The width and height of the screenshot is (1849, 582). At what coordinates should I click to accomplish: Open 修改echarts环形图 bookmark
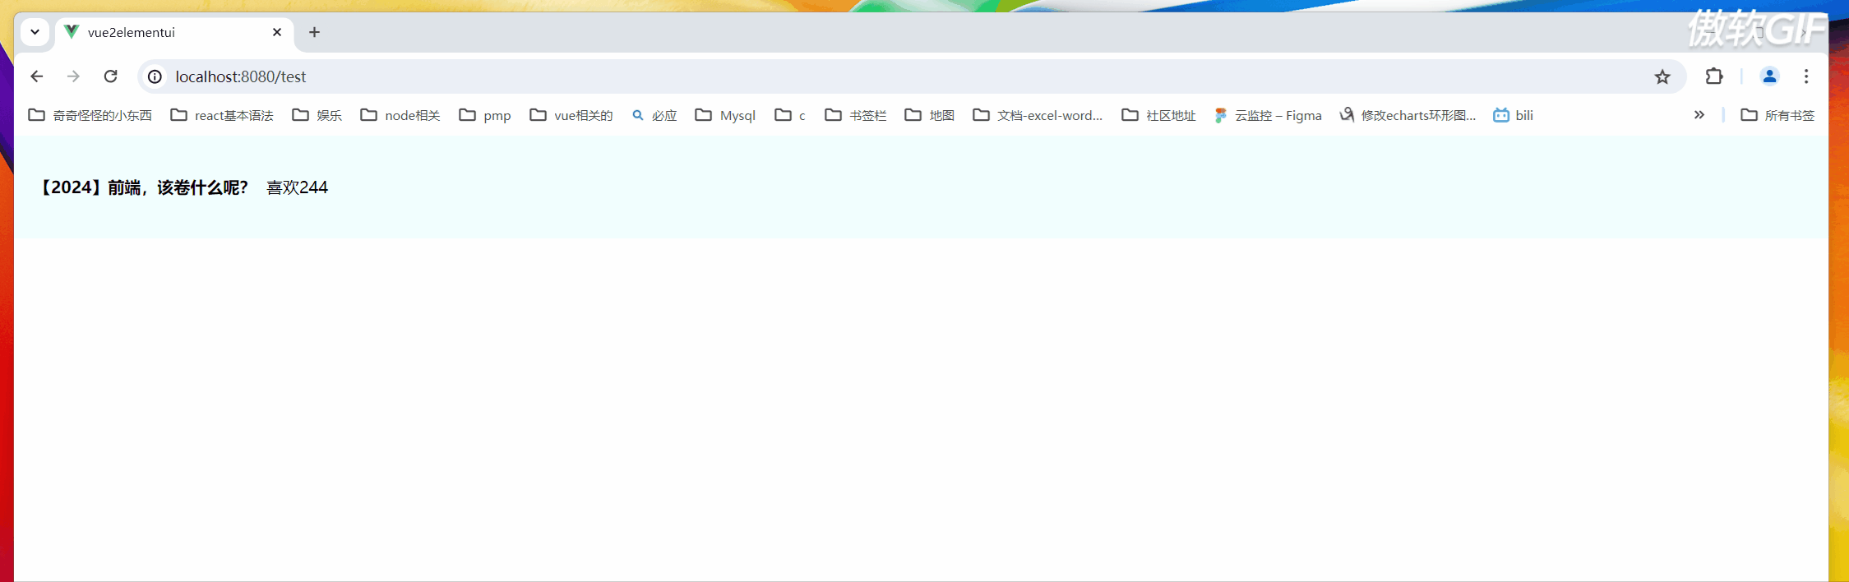[x=1408, y=115]
